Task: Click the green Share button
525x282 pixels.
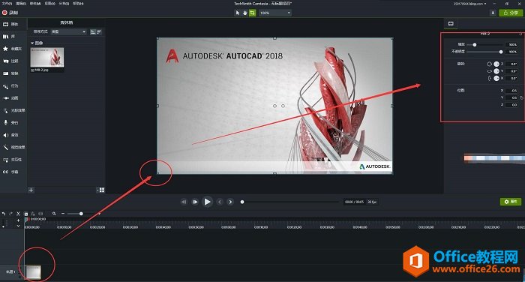Action: 511,13
